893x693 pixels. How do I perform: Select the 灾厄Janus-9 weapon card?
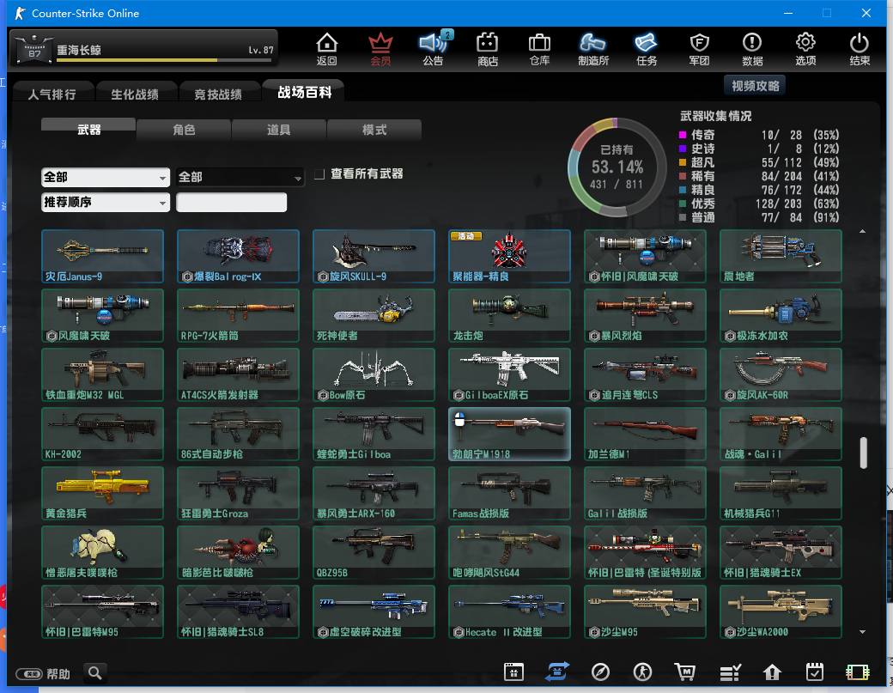point(102,256)
